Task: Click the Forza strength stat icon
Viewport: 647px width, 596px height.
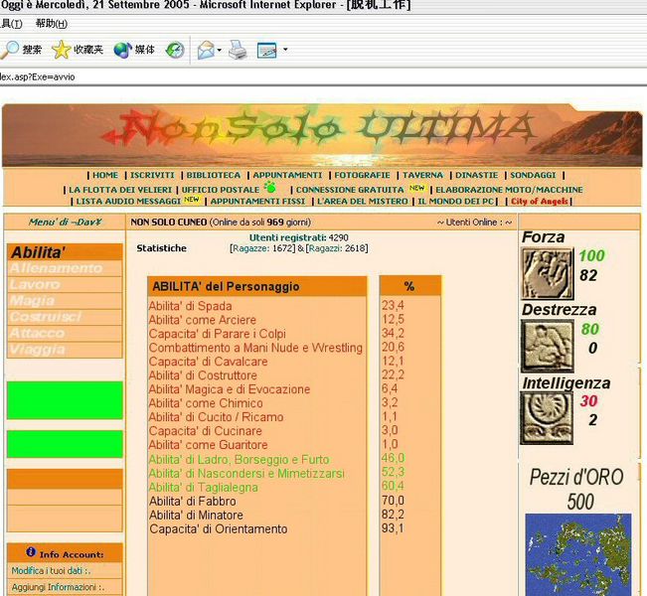Action: (x=546, y=274)
